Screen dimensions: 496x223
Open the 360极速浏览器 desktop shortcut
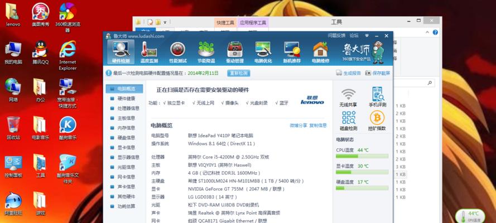(68, 17)
